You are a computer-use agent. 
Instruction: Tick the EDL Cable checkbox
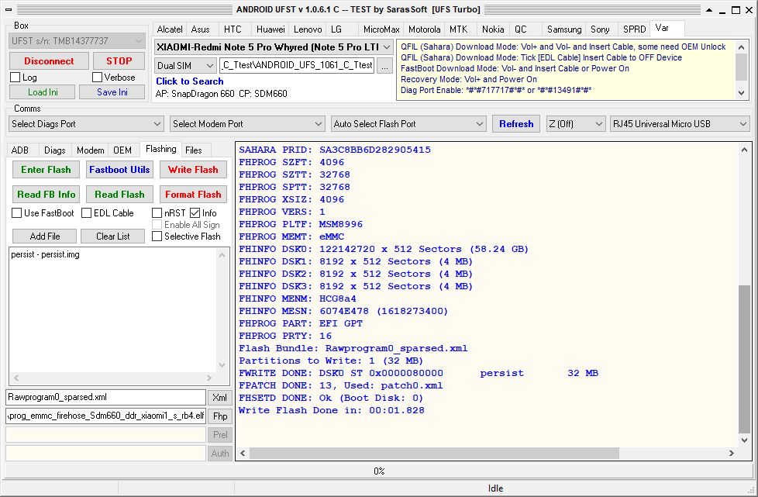(x=87, y=213)
